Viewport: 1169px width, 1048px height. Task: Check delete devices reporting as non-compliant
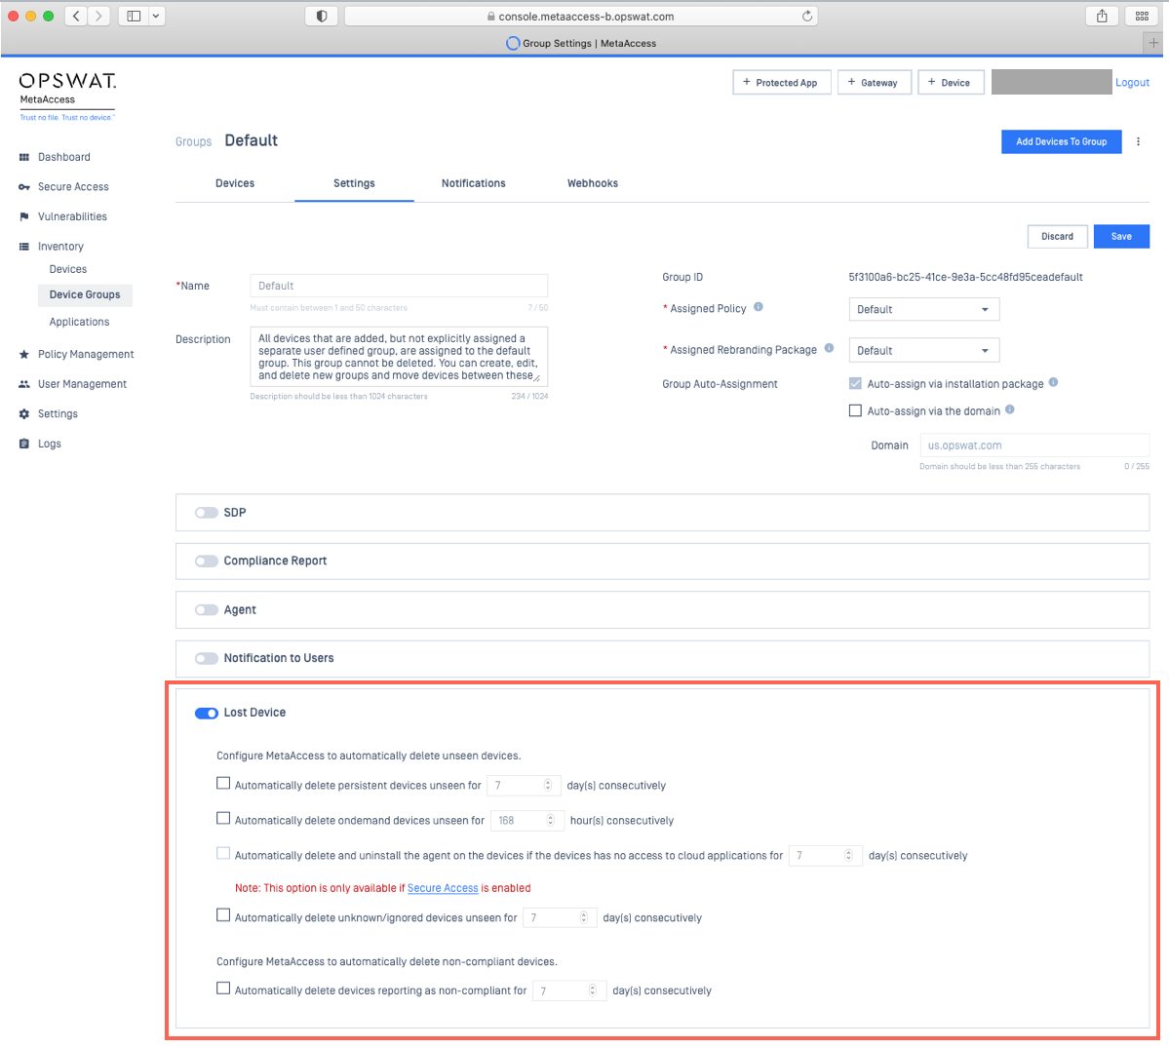click(223, 989)
